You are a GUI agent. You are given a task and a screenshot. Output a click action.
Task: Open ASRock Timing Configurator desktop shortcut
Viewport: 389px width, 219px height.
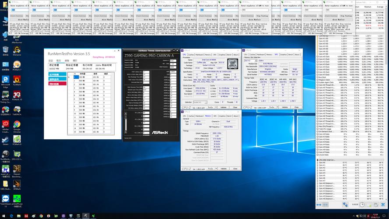pyautogui.click(x=5, y=97)
